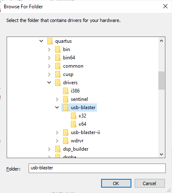Screen dimensions: 172x193
Task: Expand the sentinel folder
Action: (57, 99)
